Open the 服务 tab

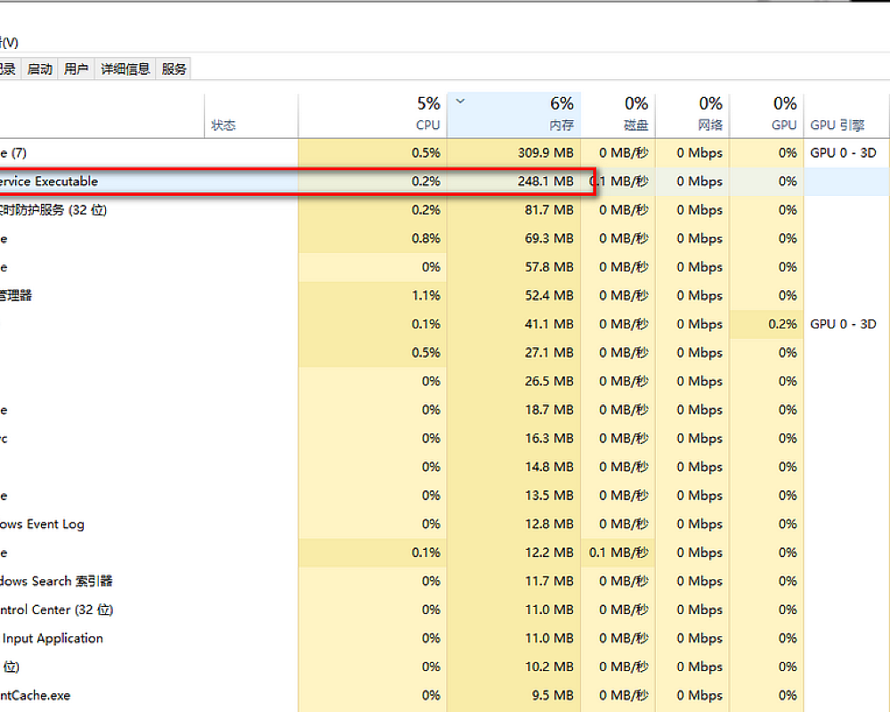pos(174,69)
